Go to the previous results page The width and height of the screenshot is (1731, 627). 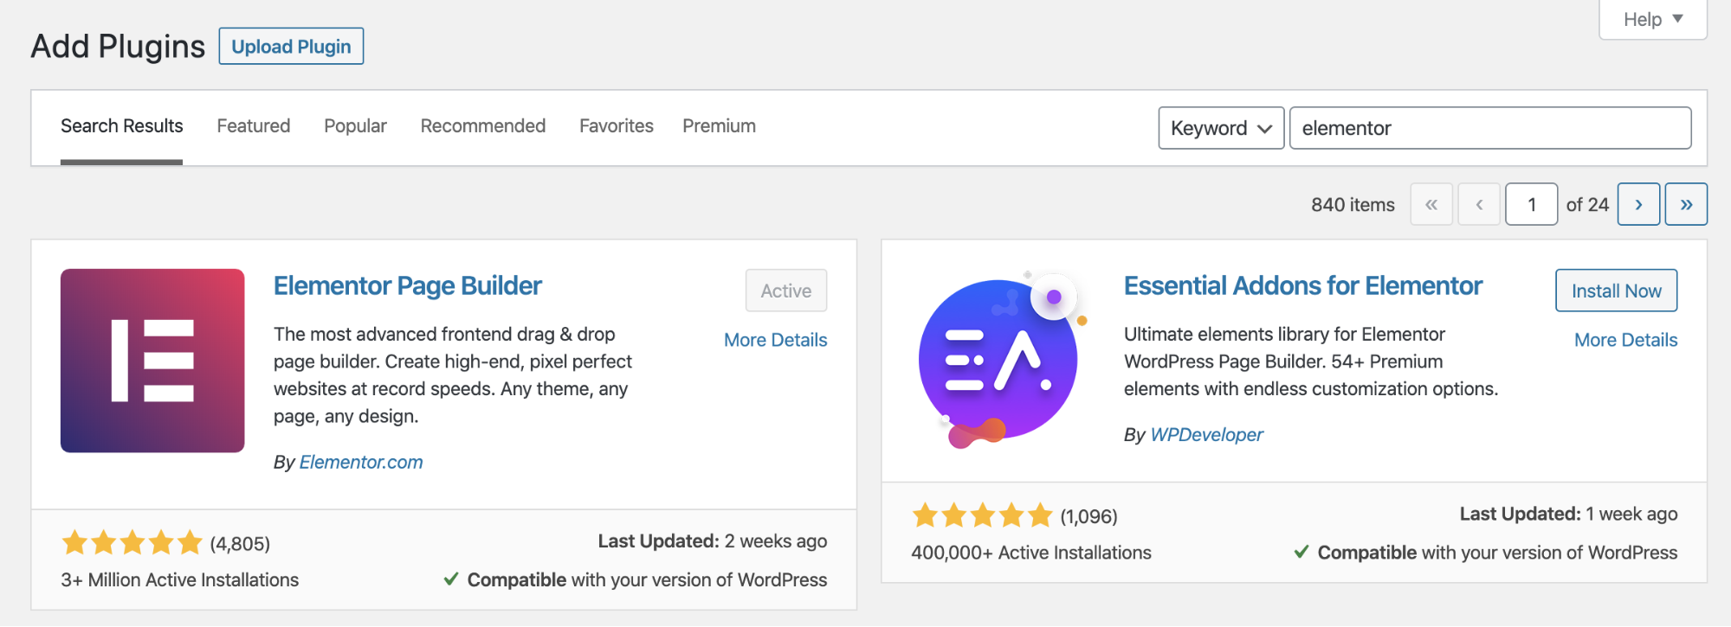click(1479, 204)
